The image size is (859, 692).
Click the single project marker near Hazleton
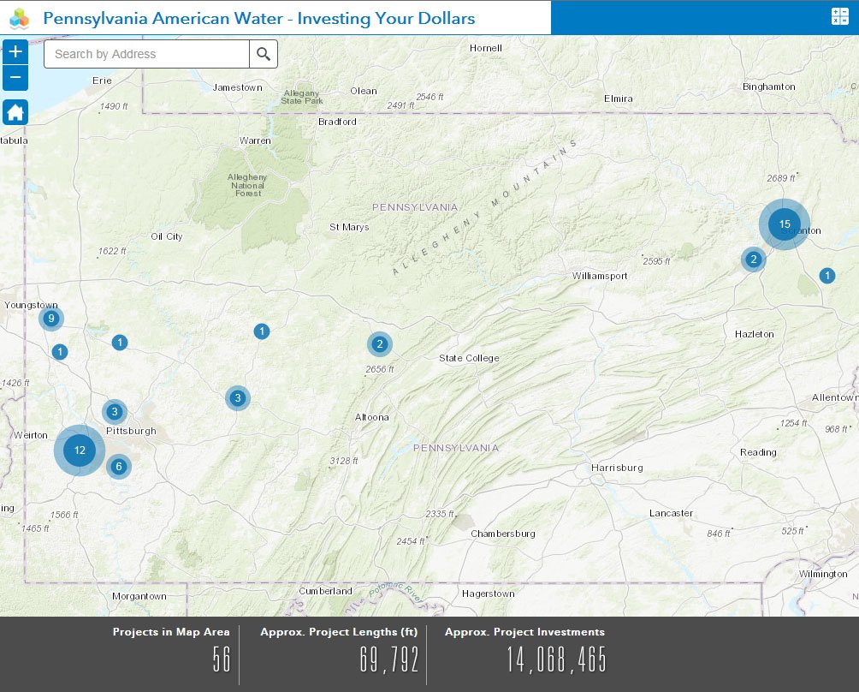coord(826,275)
